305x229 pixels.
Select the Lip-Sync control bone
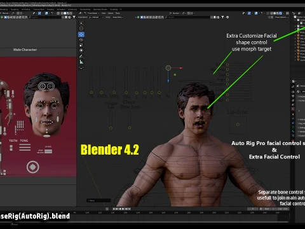tap(238, 125)
